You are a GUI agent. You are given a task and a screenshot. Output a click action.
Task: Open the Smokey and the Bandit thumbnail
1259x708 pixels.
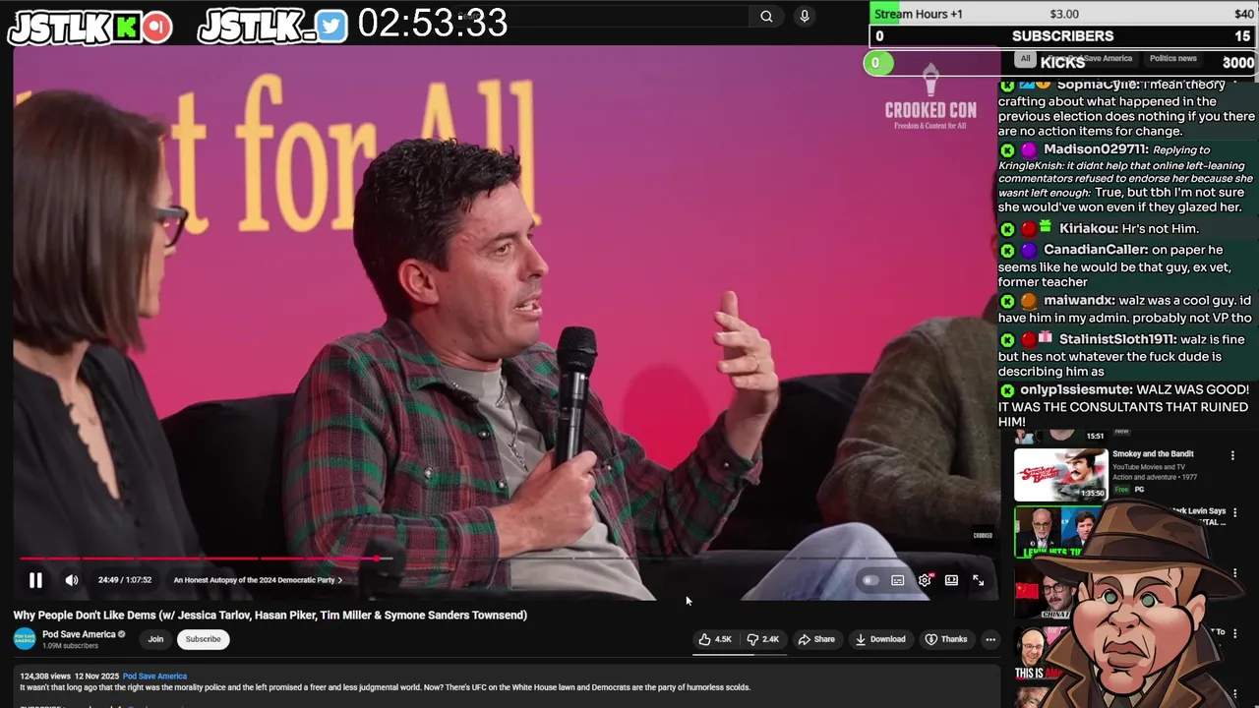[1060, 474]
